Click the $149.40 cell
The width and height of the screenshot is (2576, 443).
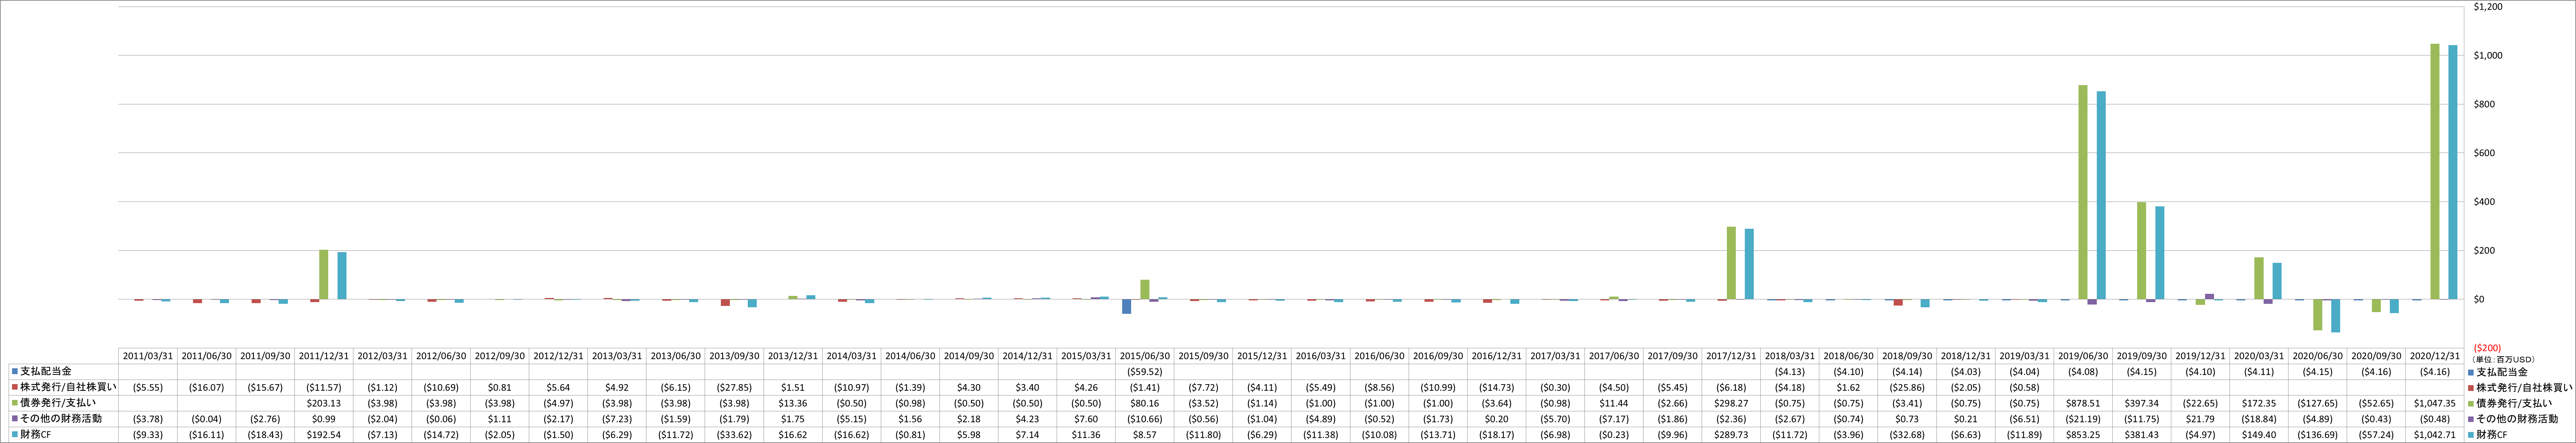point(2260,435)
